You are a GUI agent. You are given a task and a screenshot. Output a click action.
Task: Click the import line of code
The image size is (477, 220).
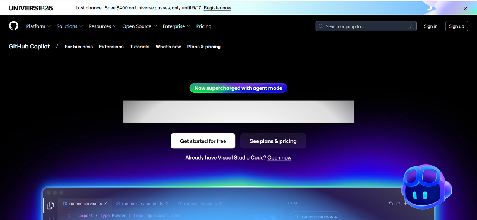pyautogui.click(x=132, y=216)
